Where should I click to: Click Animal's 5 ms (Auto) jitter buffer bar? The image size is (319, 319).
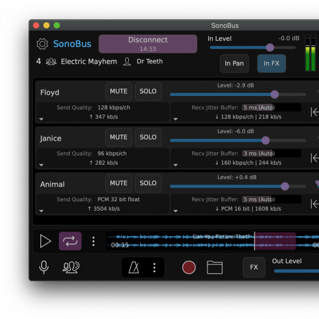pyautogui.click(x=271, y=199)
